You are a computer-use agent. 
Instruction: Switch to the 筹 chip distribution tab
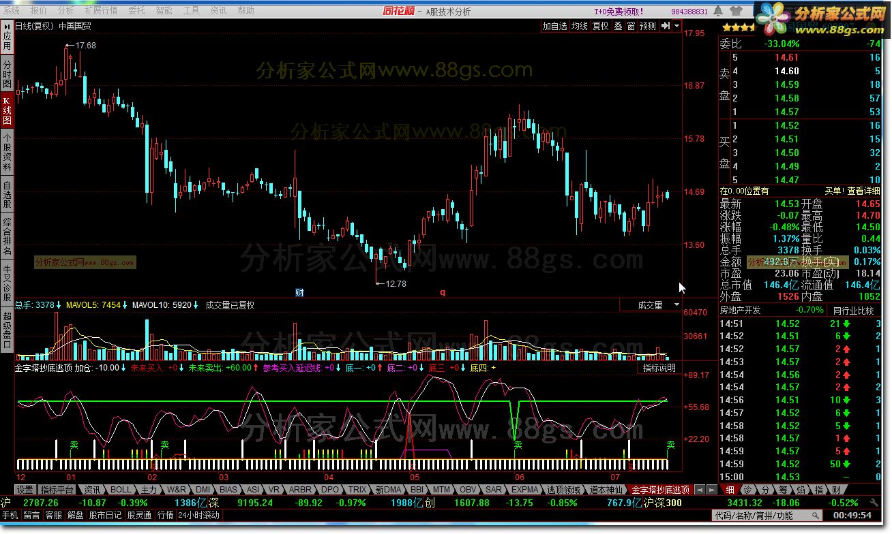click(x=783, y=489)
